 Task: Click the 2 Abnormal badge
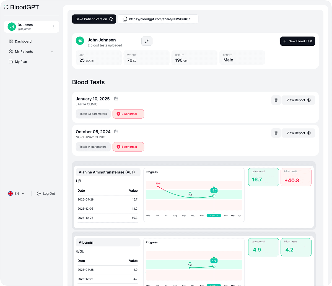pyautogui.click(x=128, y=114)
